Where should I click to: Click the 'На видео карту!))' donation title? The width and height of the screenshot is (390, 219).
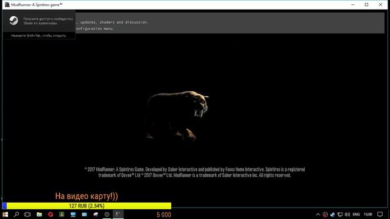point(87,196)
